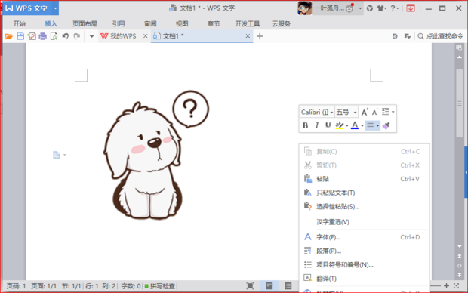Choose 项目符号和编号(N)... in the context menu
The width and height of the screenshot is (468, 293).
364,264
